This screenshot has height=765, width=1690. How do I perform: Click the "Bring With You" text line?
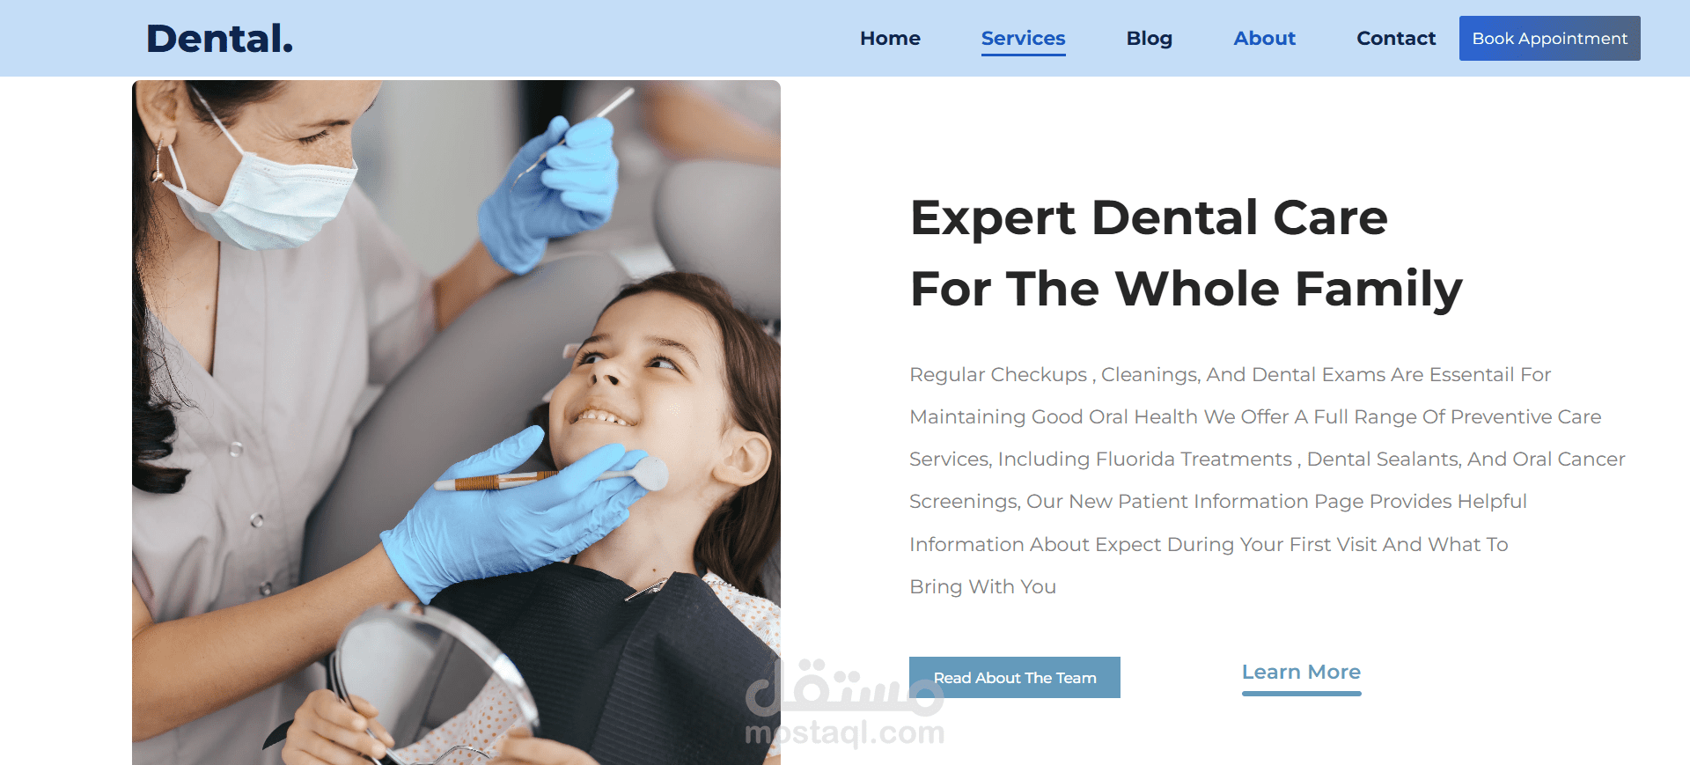pos(982,586)
